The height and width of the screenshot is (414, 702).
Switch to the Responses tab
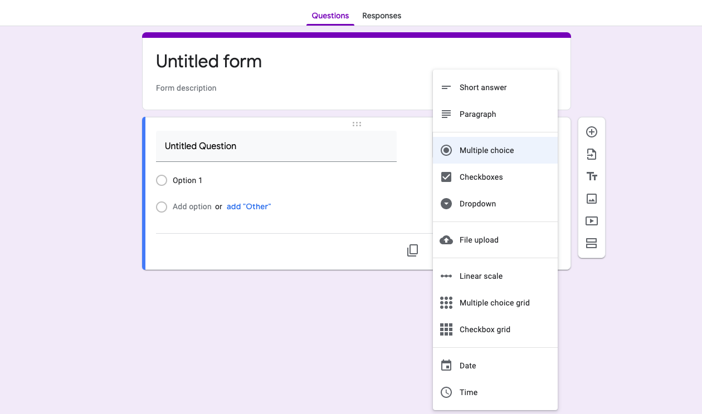tap(382, 16)
